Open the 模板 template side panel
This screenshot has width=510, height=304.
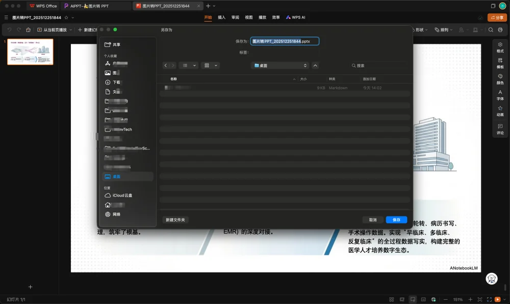(500, 63)
